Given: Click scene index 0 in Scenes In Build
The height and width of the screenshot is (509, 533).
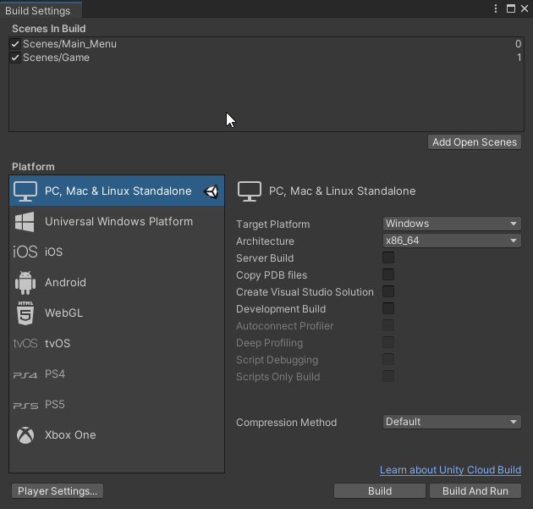Looking at the screenshot, I should (518, 44).
